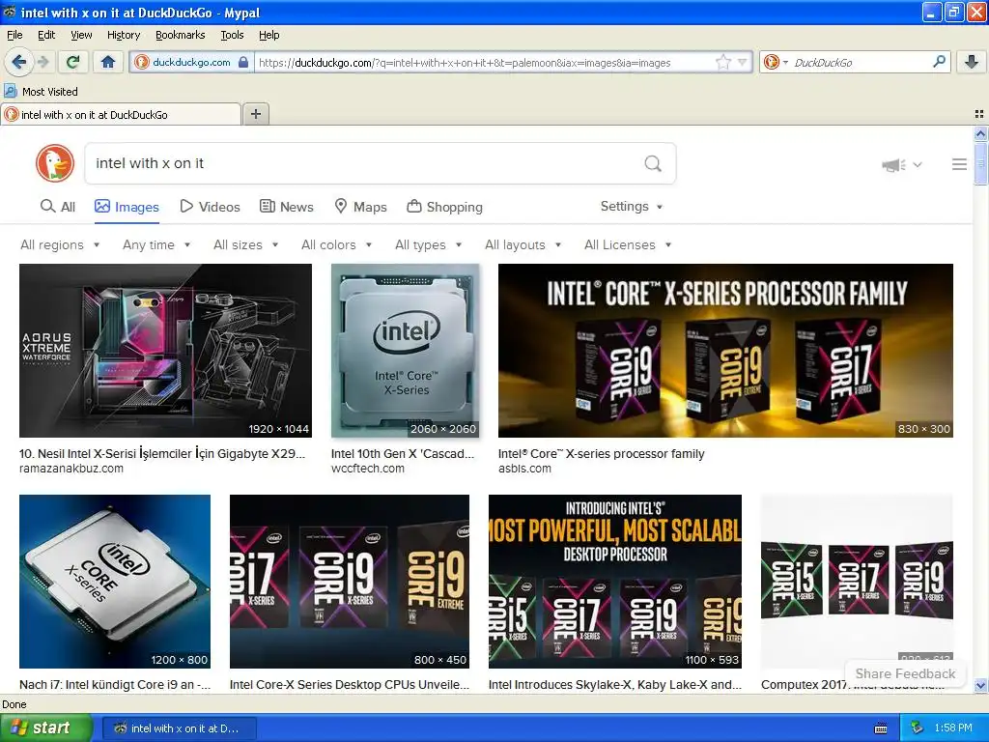The width and height of the screenshot is (989, 742).
Task: Click the system tray keyboard icon
Action: coord(881,728)
